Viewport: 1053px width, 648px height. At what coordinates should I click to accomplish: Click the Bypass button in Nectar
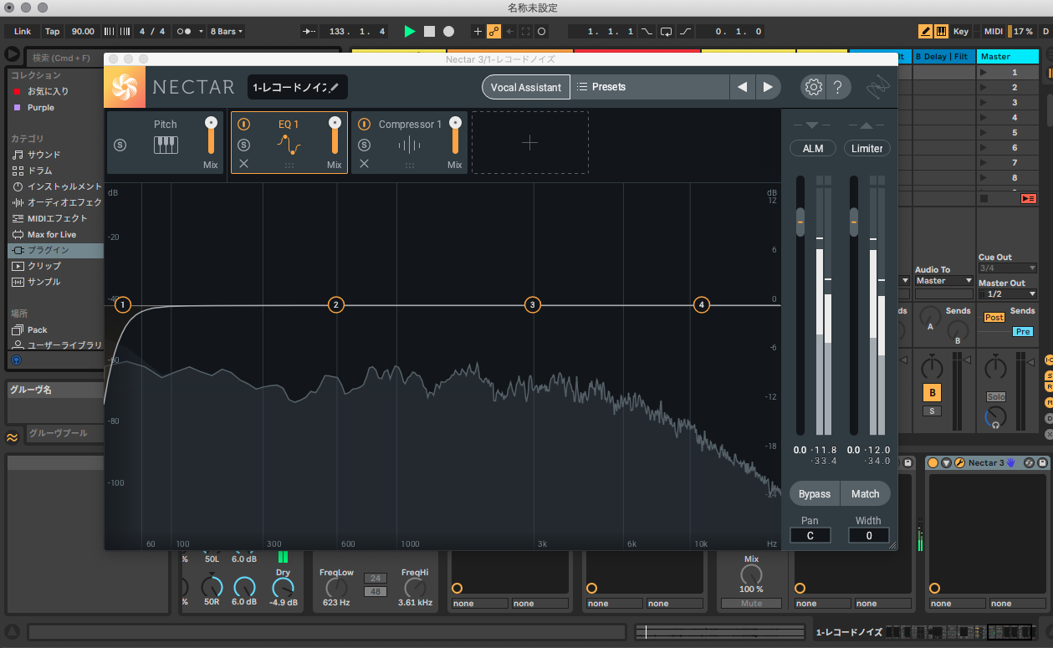[x=815, y=494]
